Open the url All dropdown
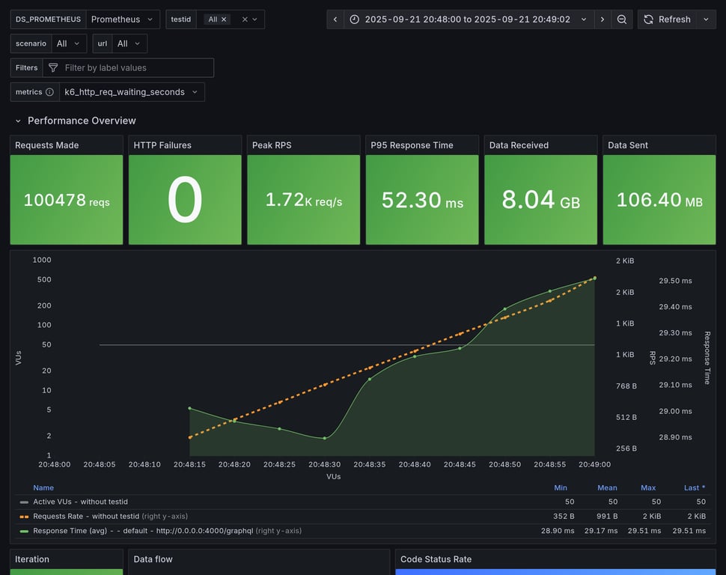Screen dimensions: 726x575 click(129, 43)
